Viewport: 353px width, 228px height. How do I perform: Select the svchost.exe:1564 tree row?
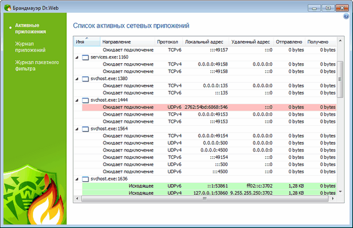pyautogui.click(x=205, y=129)
